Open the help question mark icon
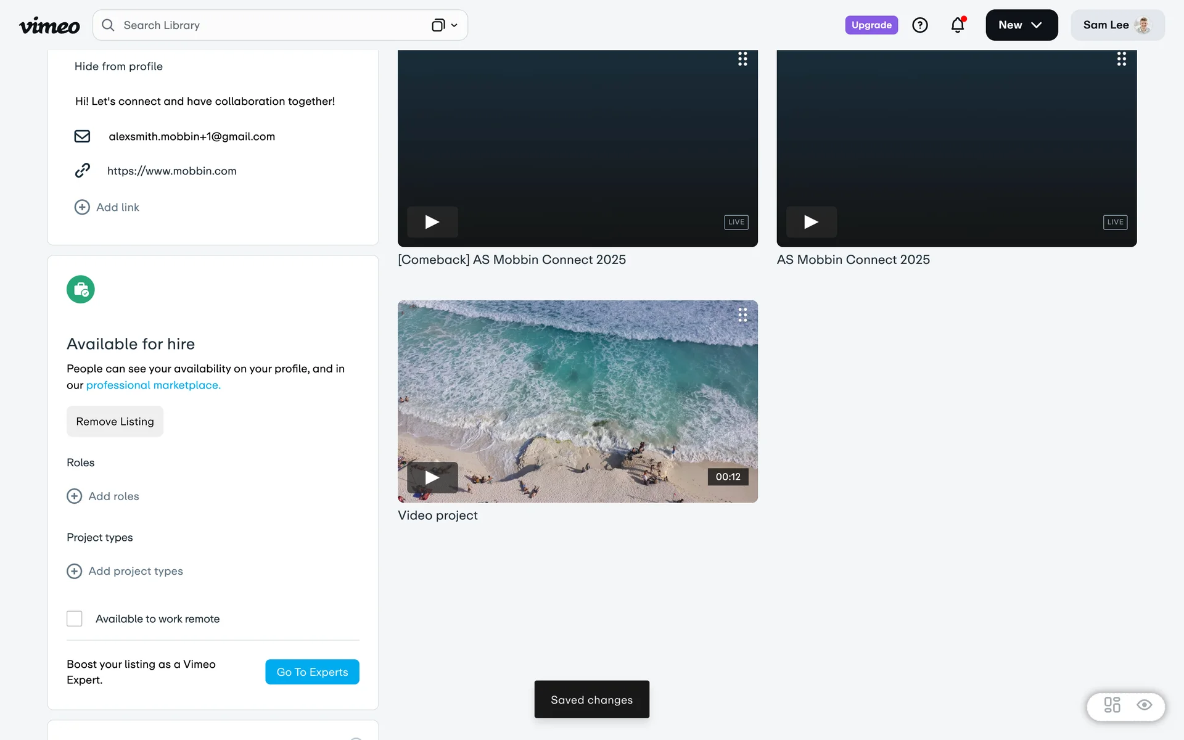The image size is (1184, 740). (x=919, y=25)
